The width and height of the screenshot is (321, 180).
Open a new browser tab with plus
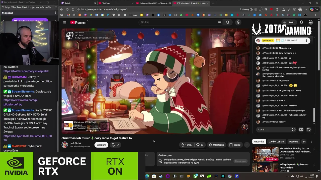point(213,3)
